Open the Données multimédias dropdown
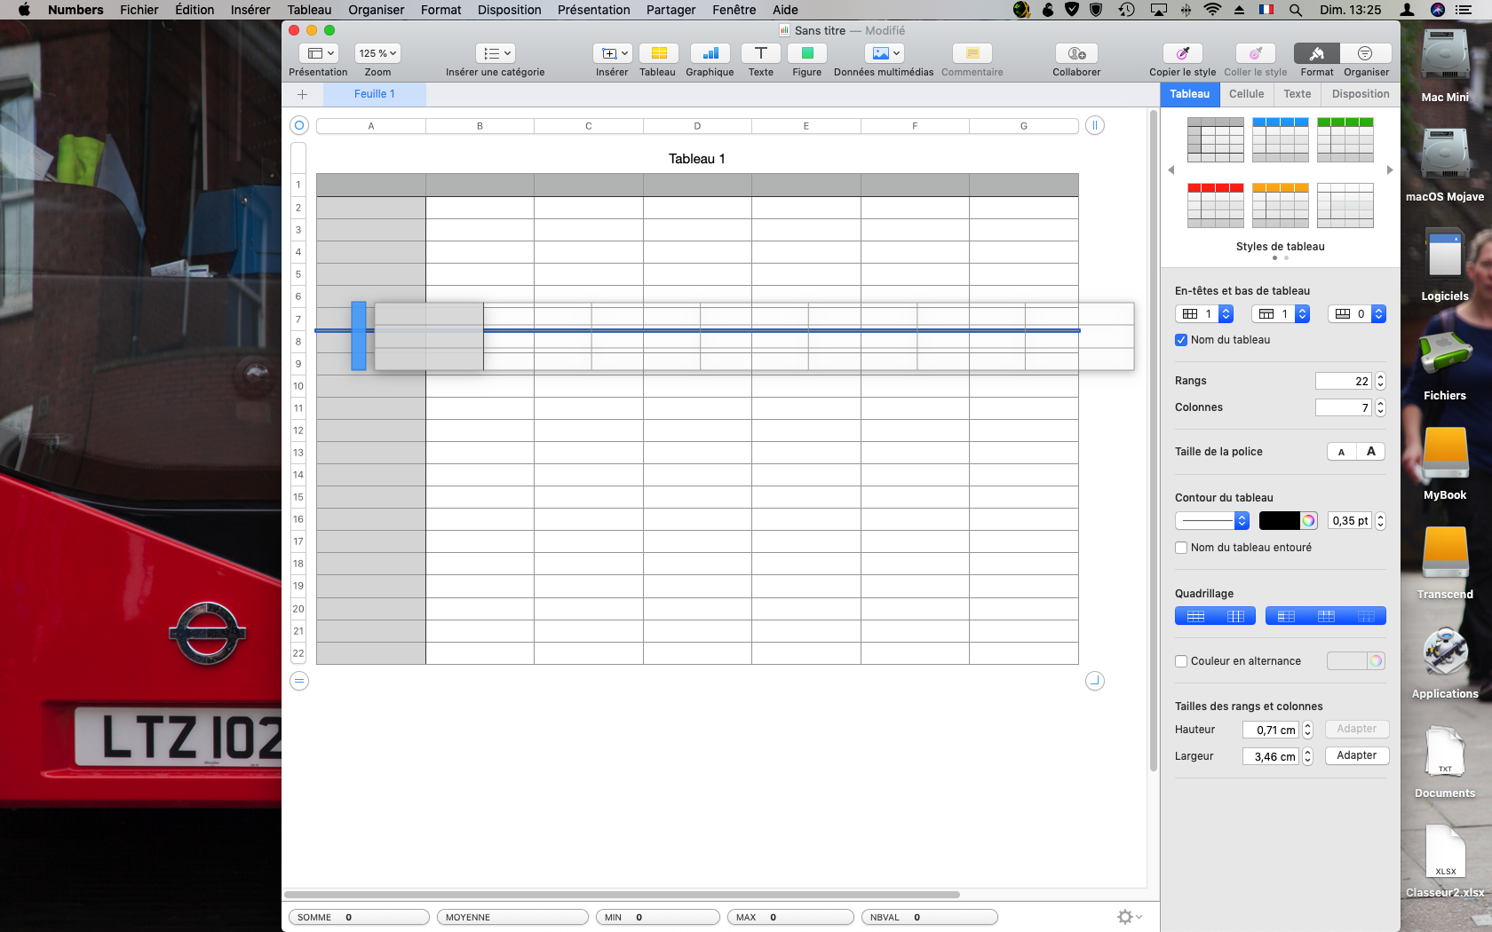The height and width of the screenshot is (932, 1492). pos(884,53)
